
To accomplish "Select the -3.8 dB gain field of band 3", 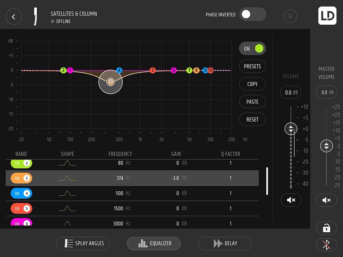I will point(176,178).
